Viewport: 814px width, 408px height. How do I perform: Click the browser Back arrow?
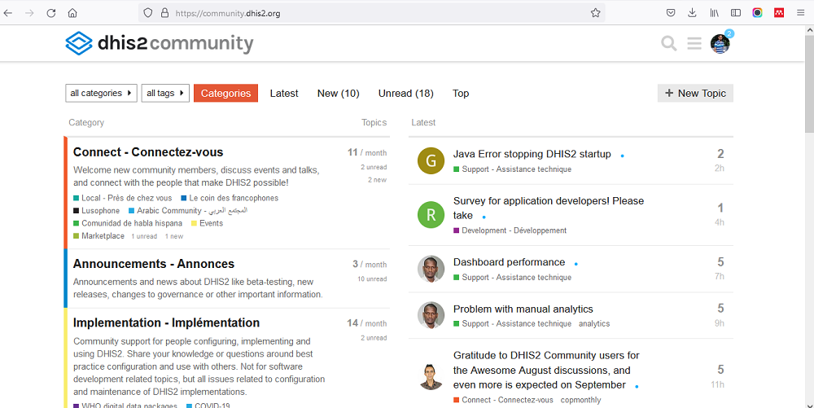tap(8, 13)
